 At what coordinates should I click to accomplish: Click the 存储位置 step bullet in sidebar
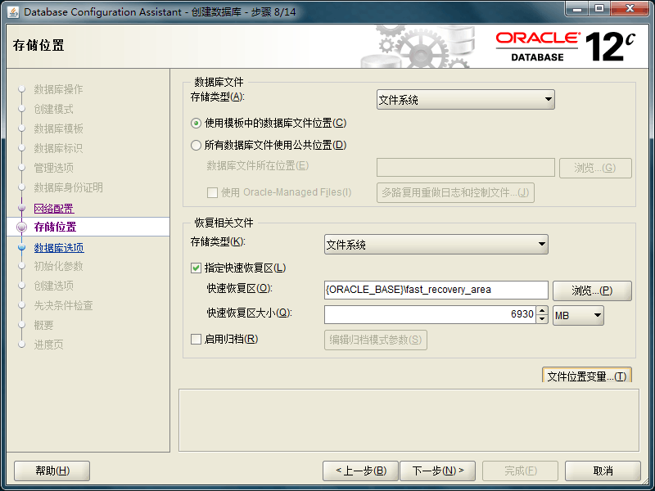(x=22, y=227)
